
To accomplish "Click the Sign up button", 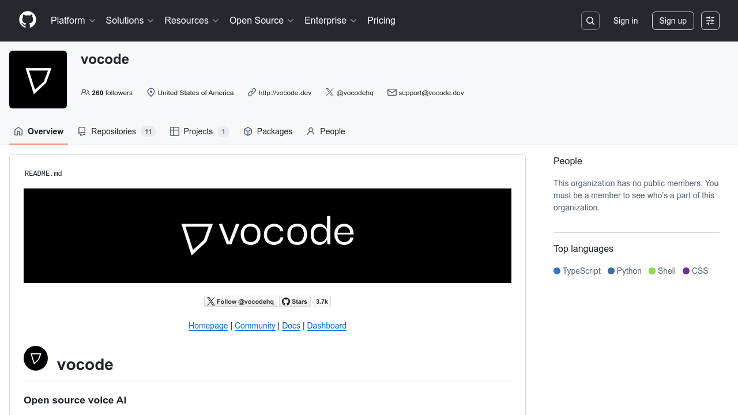I will [673, 21].
